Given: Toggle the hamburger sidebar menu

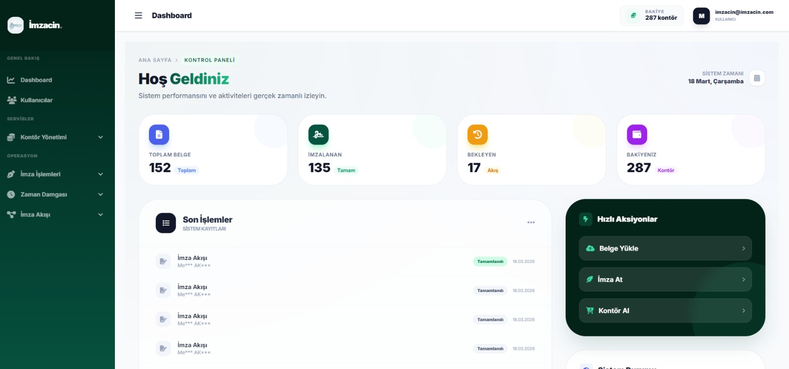Looking at the screenshot, I should pos(139,16).
